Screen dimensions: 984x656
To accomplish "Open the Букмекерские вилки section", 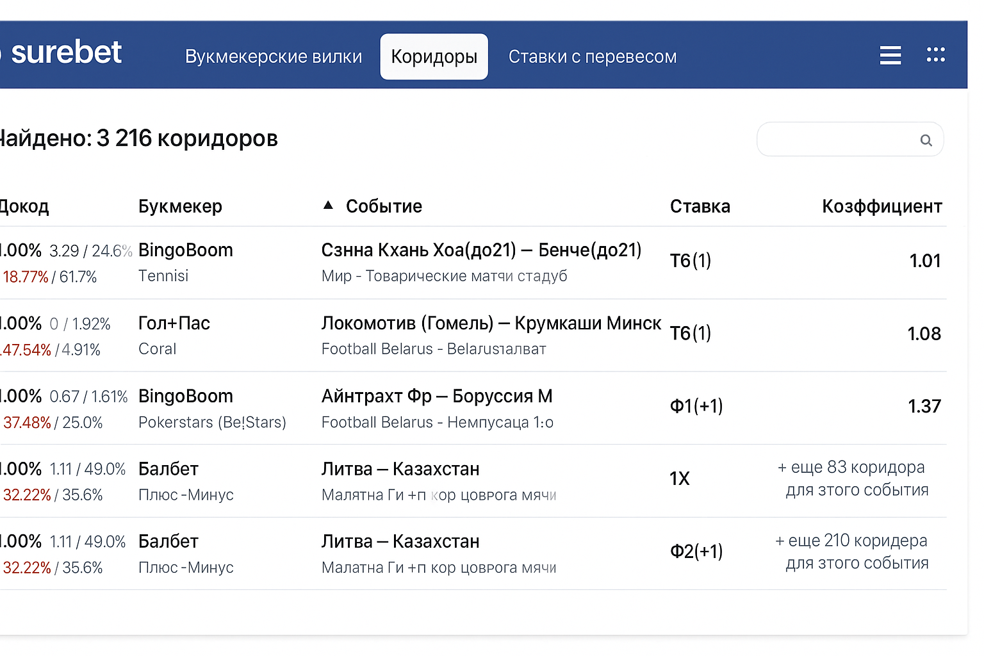I will point(274,56).
